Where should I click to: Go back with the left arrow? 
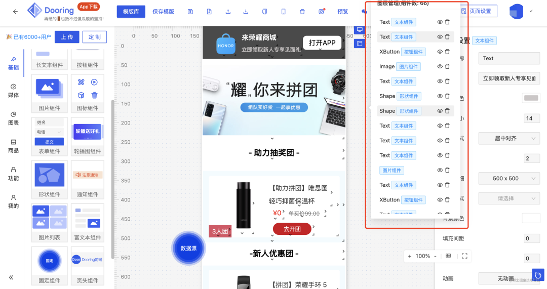pyautogui.click(x=15, y=12)
